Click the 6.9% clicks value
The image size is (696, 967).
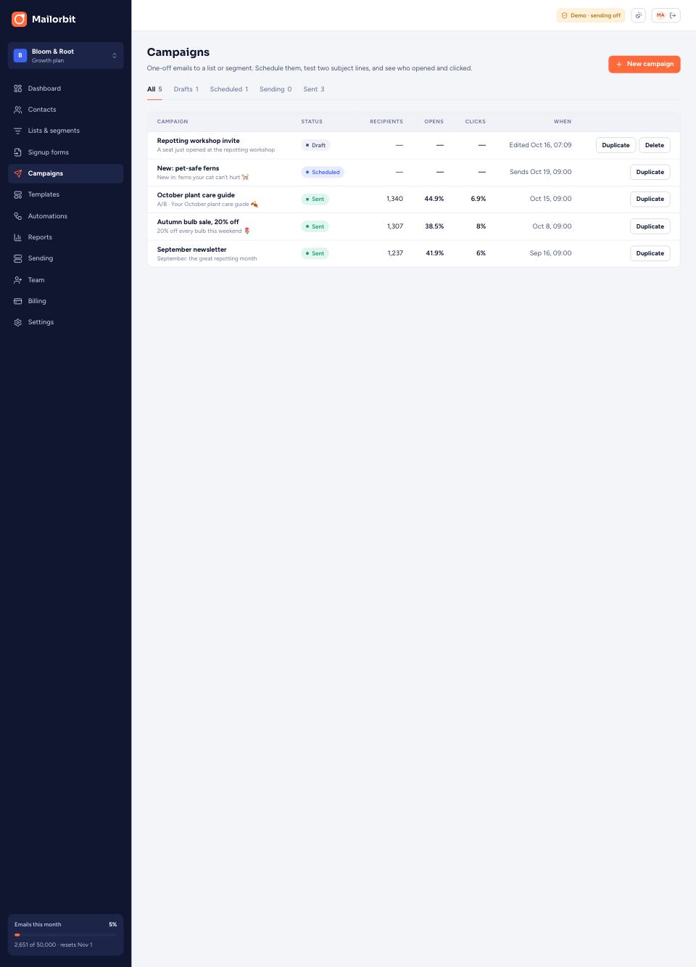coord(478,199)
